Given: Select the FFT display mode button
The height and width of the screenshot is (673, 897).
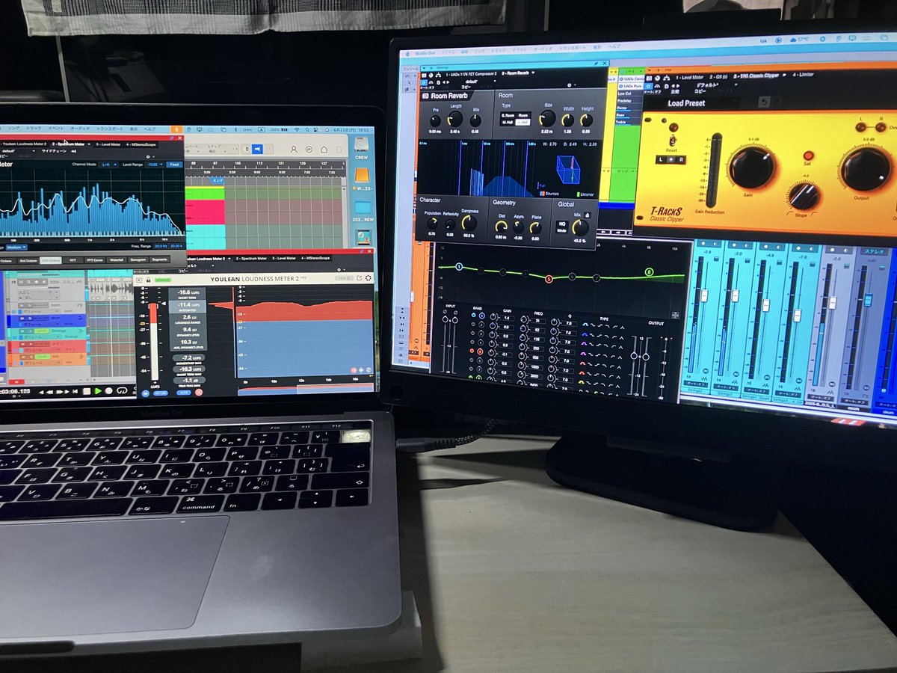Looking at the screenshot, I should (x=73, y=260).
